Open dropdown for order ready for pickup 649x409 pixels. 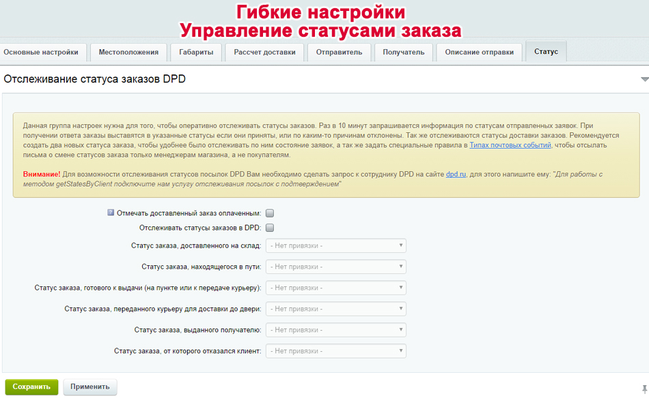point(335,288)
